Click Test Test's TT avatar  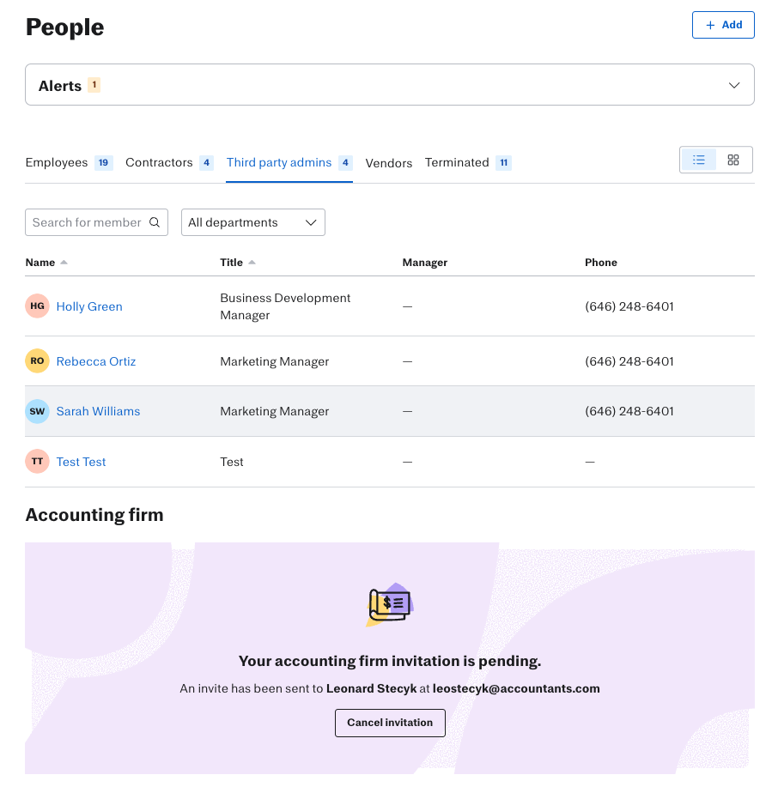click(x=37, y=462)
